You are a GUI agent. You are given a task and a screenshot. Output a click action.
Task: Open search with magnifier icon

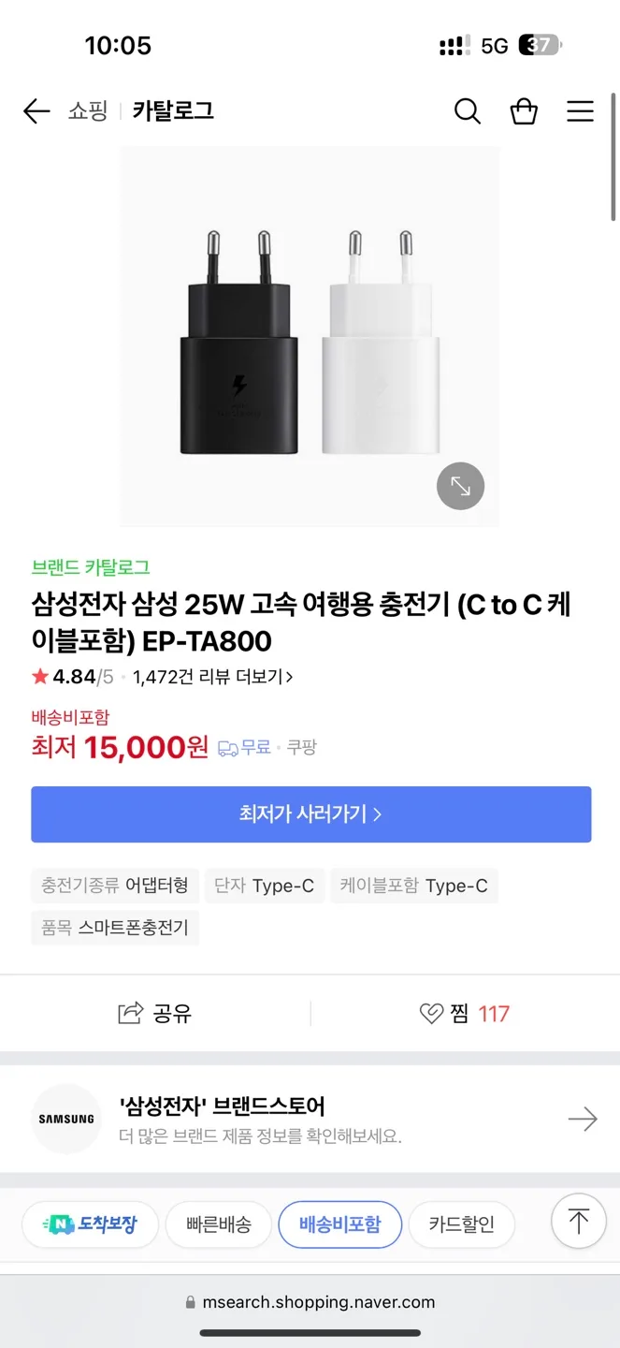468,111
